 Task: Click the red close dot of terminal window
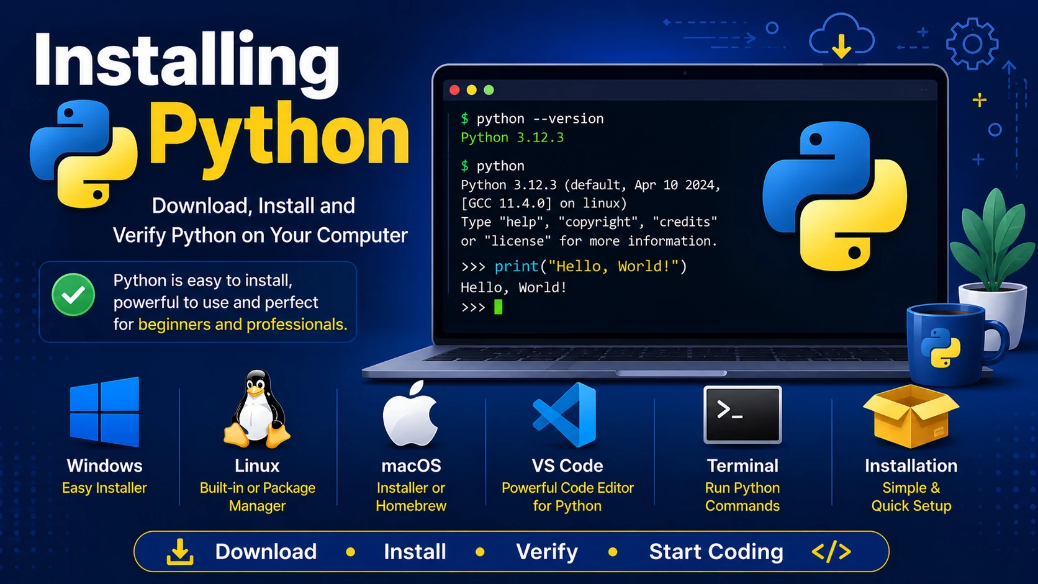coord(454,90)
